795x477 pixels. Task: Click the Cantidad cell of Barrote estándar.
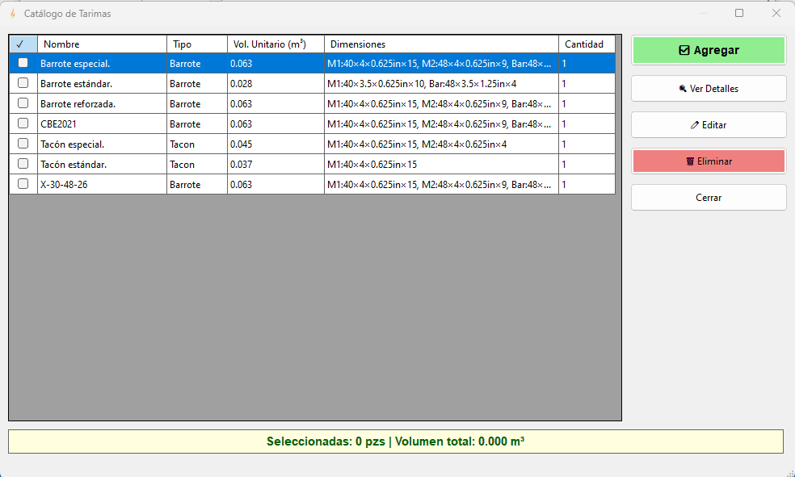587,84
